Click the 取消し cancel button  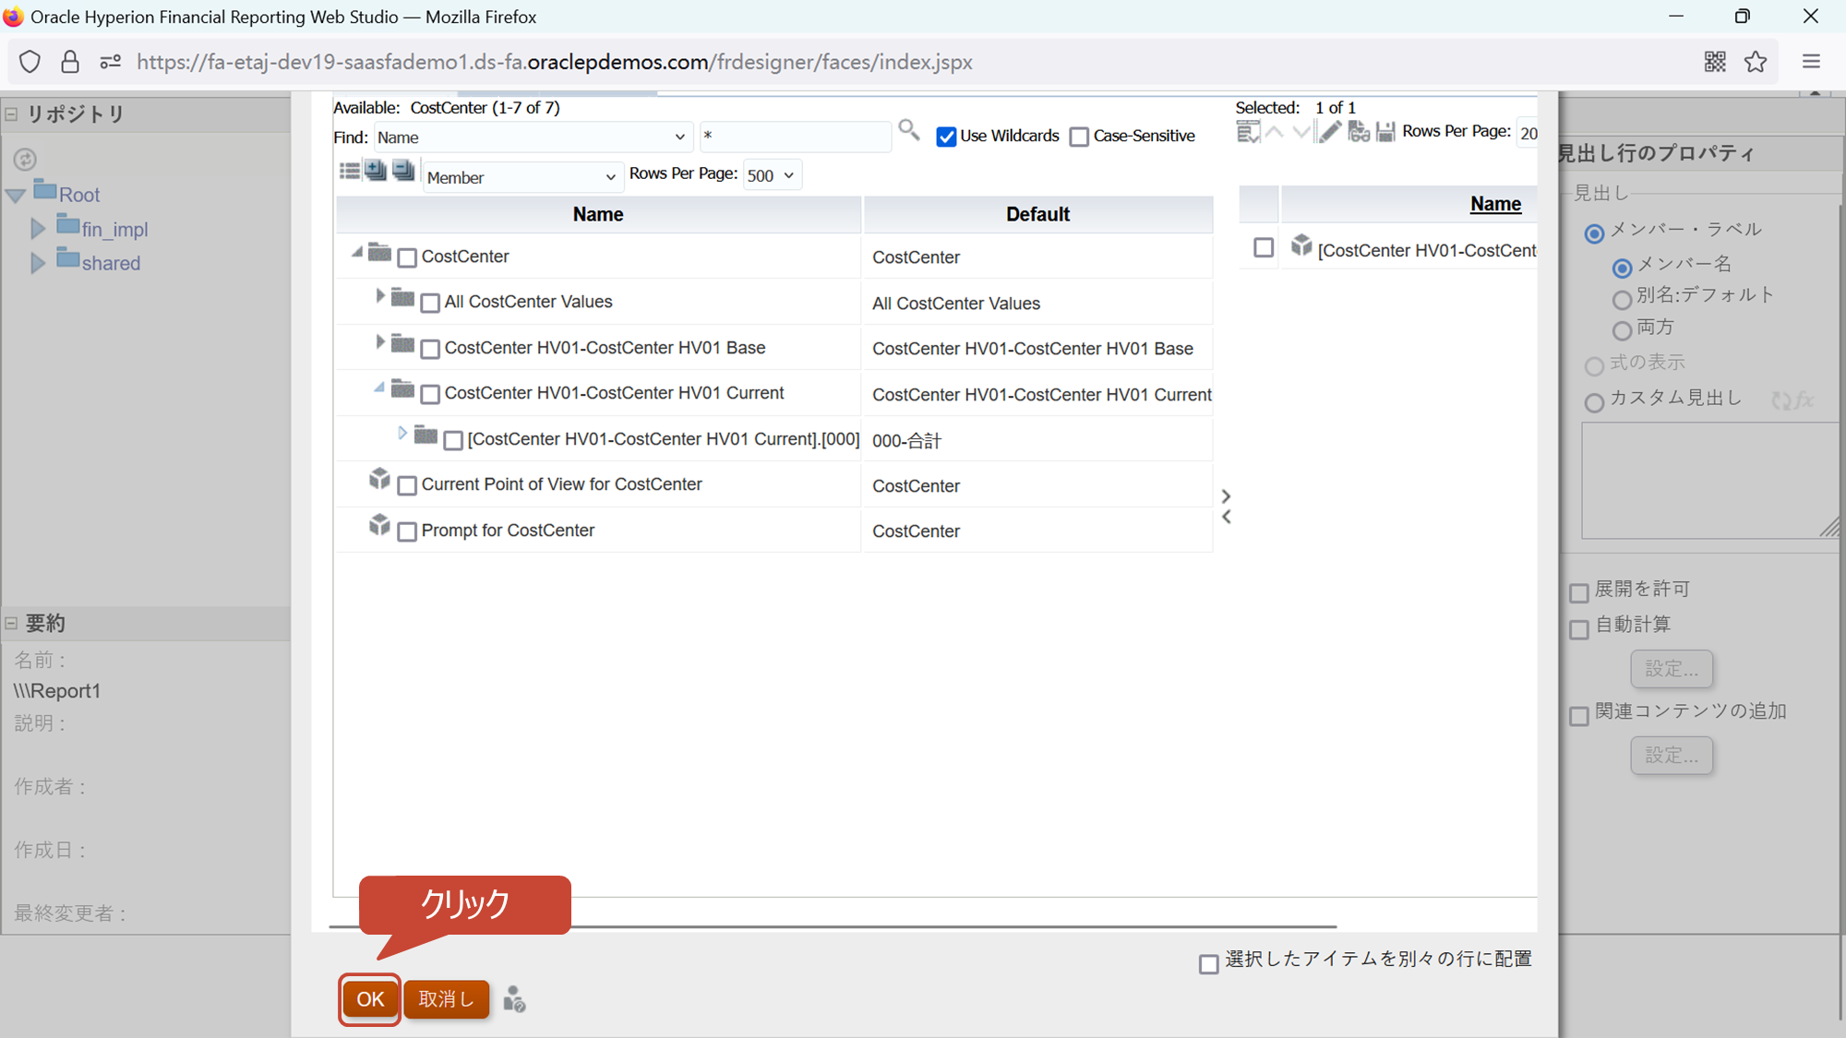coord(446,999)
